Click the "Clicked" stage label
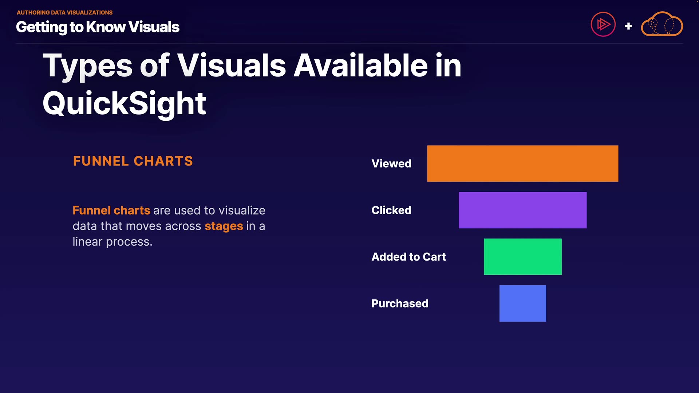 click(391, 210)
